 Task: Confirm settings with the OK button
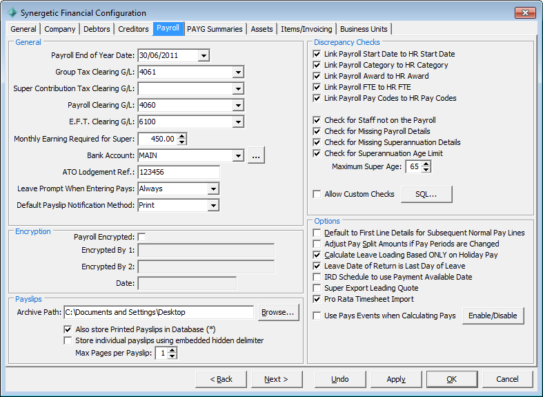[x=452, y=379]
